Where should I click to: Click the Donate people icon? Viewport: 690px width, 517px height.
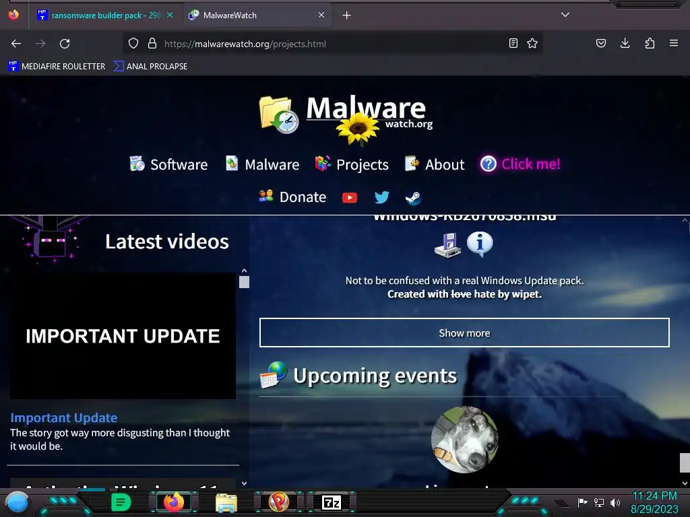(x=265, y=196)
